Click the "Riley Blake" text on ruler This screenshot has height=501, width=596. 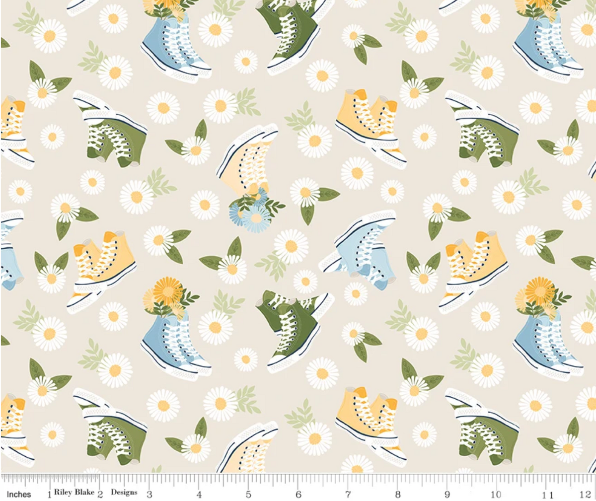(x=74, y=493)
